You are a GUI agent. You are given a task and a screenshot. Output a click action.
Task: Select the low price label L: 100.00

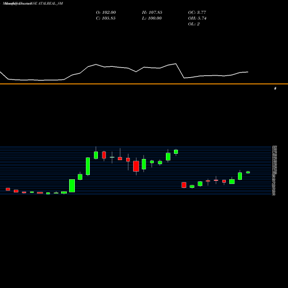pos(152,18)
